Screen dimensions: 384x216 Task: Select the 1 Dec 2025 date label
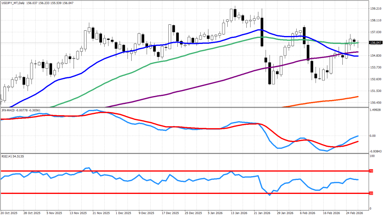tap(124, 213)
